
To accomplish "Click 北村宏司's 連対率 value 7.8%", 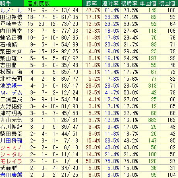I will click(x=113, y=79).
